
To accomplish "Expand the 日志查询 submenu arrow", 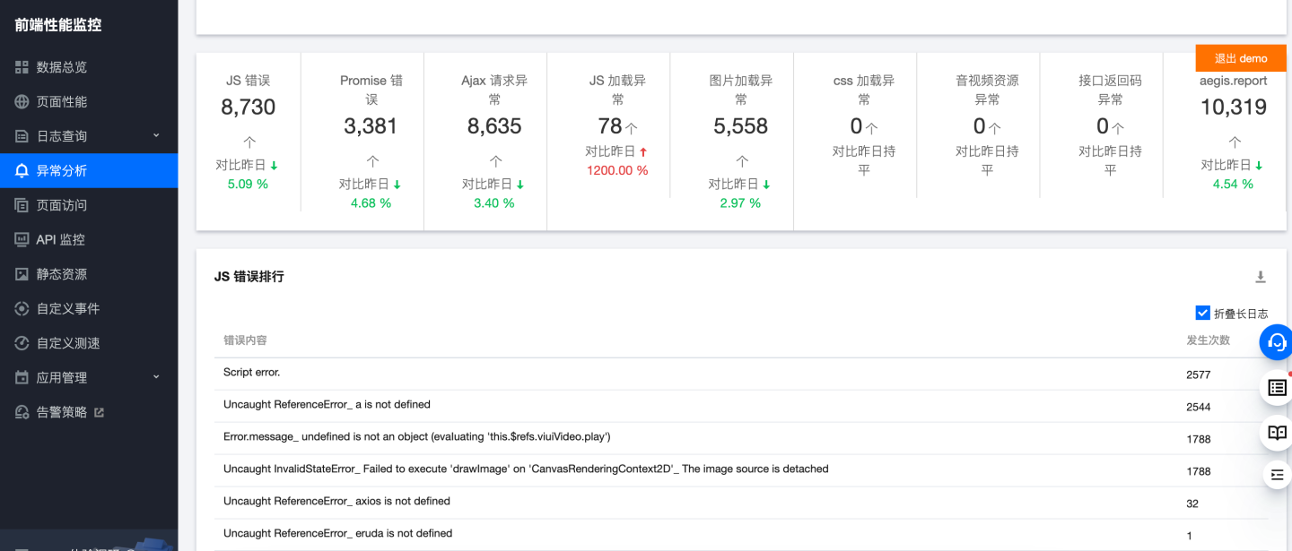I will point(156,135).
